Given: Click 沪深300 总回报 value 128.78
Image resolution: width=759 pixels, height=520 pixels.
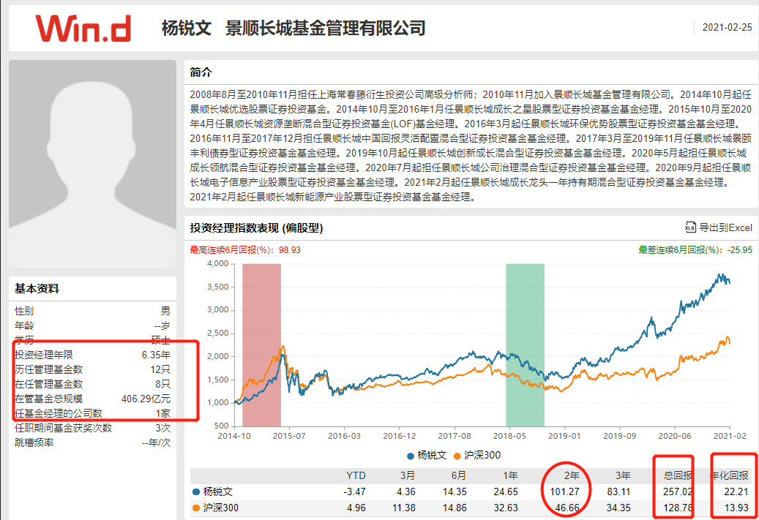Looking at the screenshot, I should point(678,508).
